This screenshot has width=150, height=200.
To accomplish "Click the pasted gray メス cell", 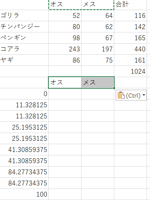I will point(98,83).
